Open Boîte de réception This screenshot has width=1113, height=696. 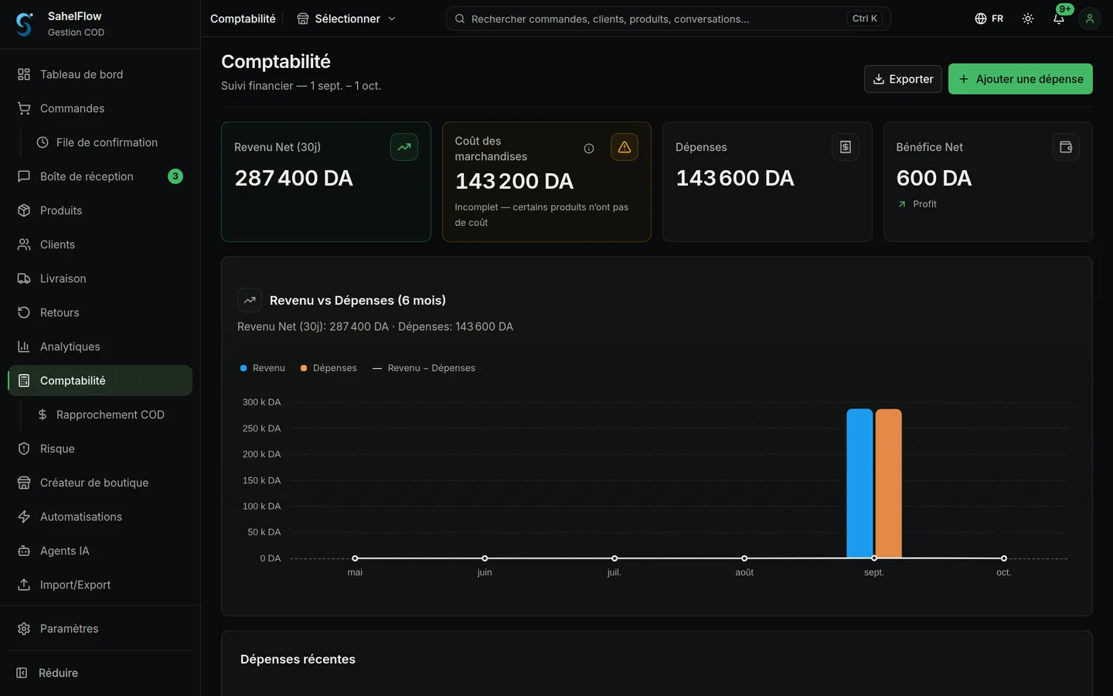pyautogui.click(x=100, y=176)
